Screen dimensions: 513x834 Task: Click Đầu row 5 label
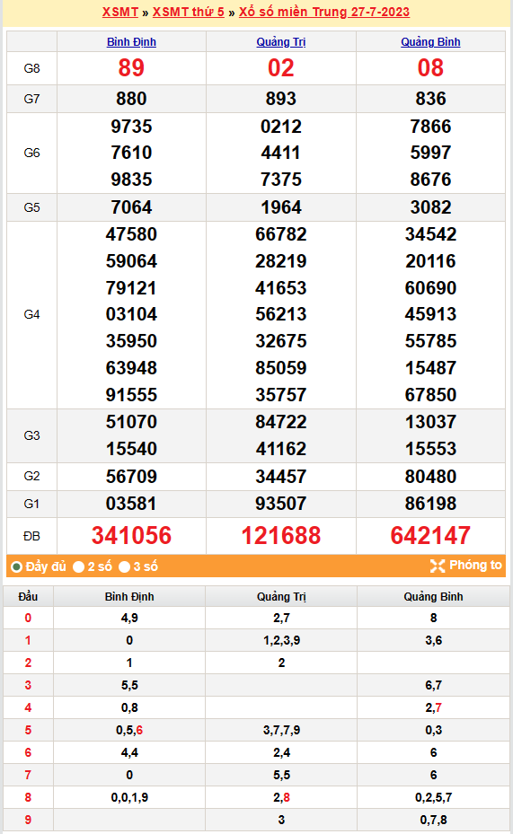(x=28, y=730)
